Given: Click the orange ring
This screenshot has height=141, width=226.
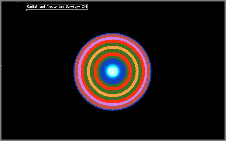Looking at the screenshot, I should coord(113,47).
